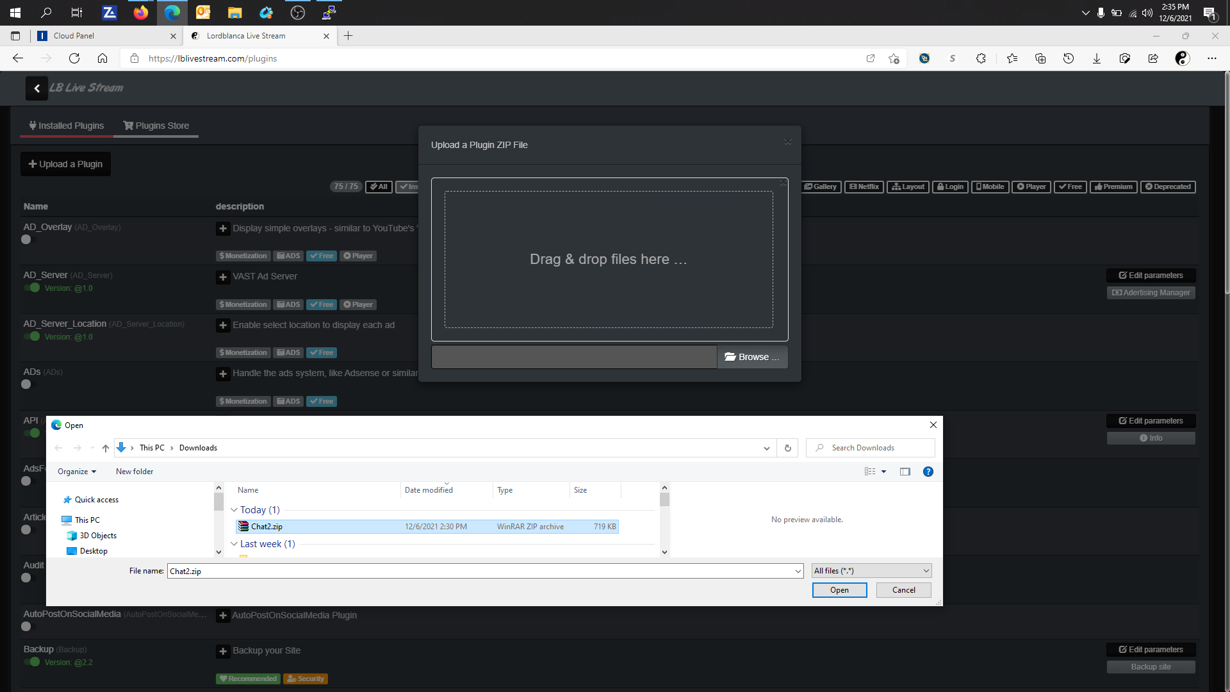Go up one folder in Open dialog
The image size is (1230, 692).
[106, 448]
